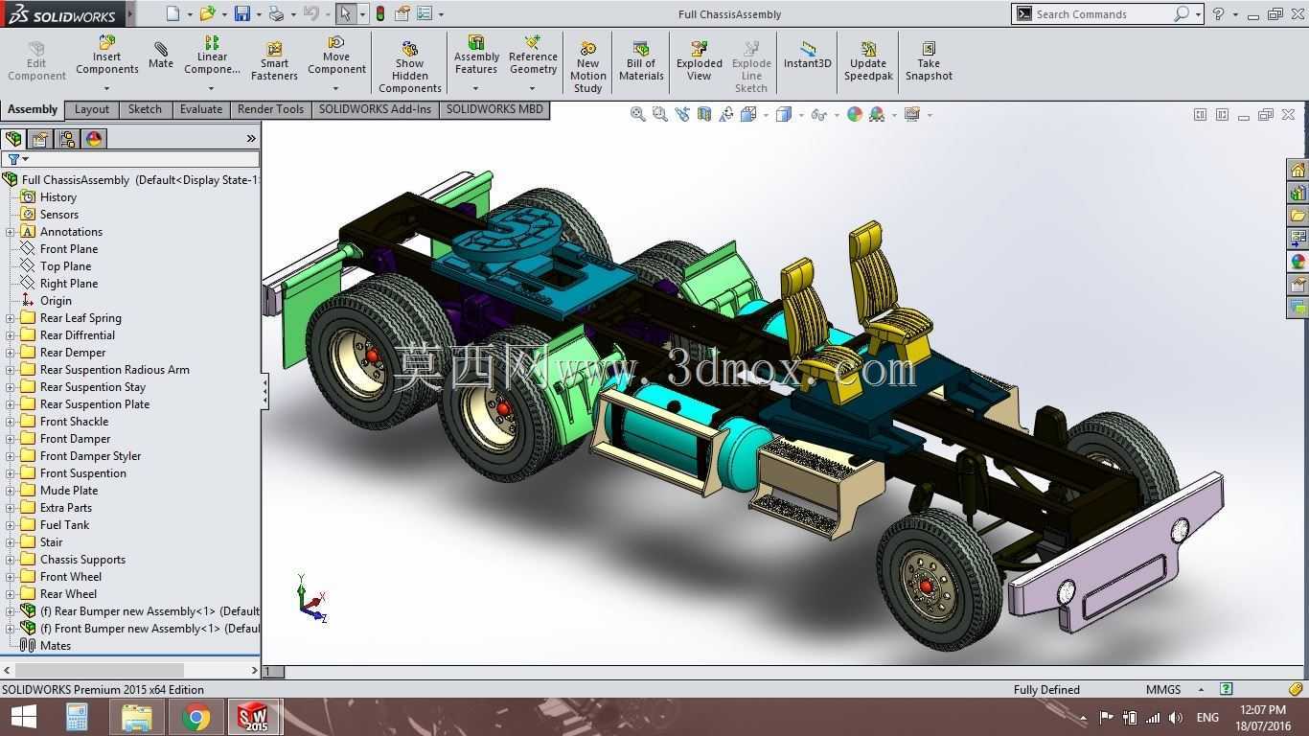
Task: Open the SOLIDWORKS Add-Ins tab
Action: [375, 109]
